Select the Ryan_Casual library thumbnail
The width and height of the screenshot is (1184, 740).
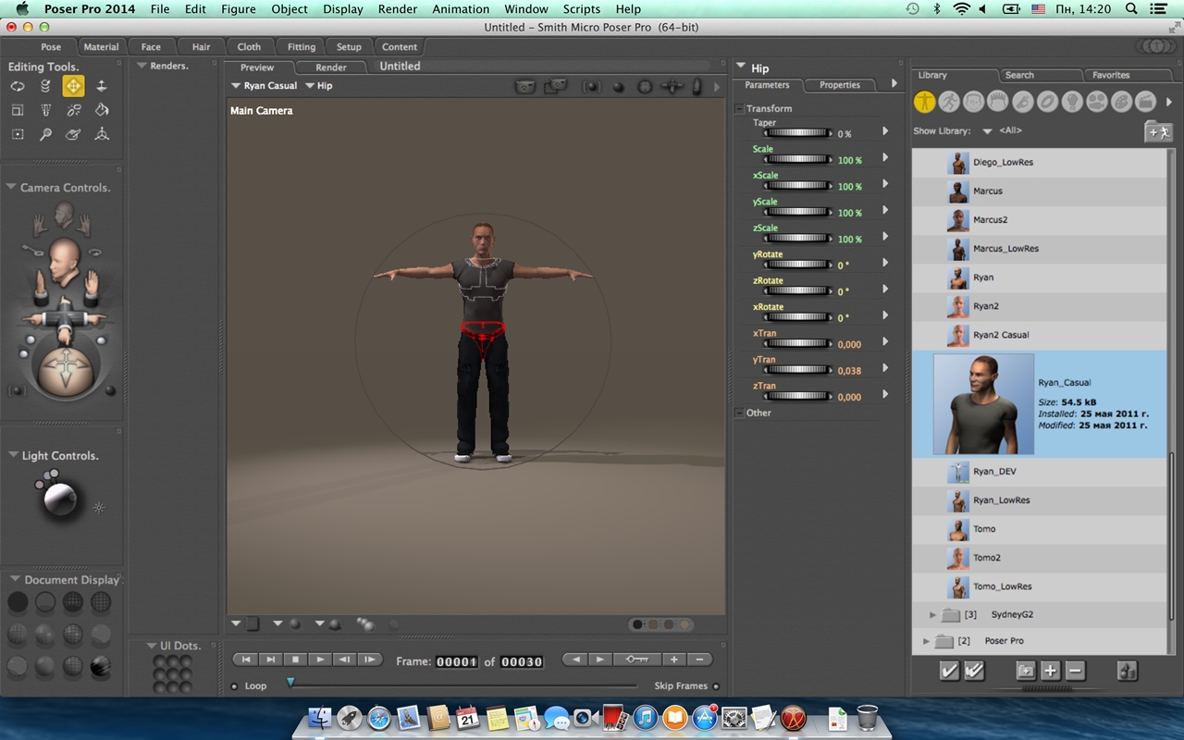[983, 404]
